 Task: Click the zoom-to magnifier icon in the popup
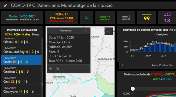click(58, 69)
